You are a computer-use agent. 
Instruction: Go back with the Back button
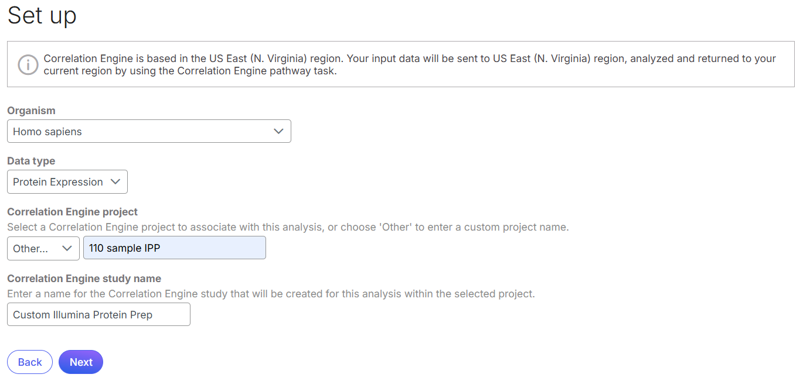(30, 362)
